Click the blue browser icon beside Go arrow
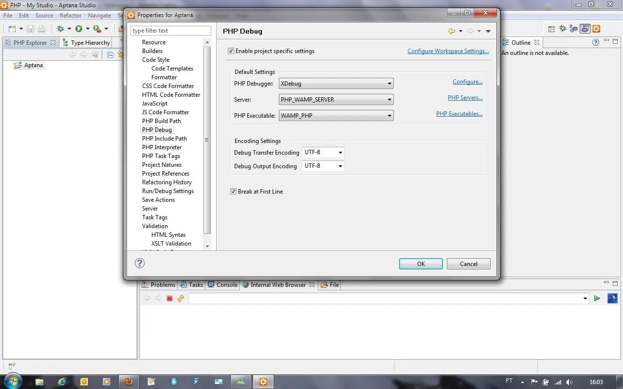 pos(612,298)
